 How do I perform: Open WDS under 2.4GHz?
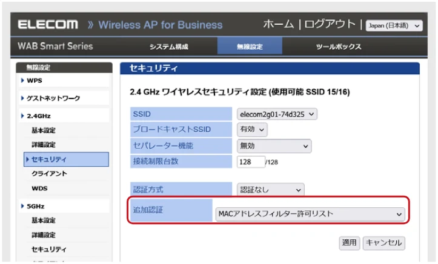(39, 188)
